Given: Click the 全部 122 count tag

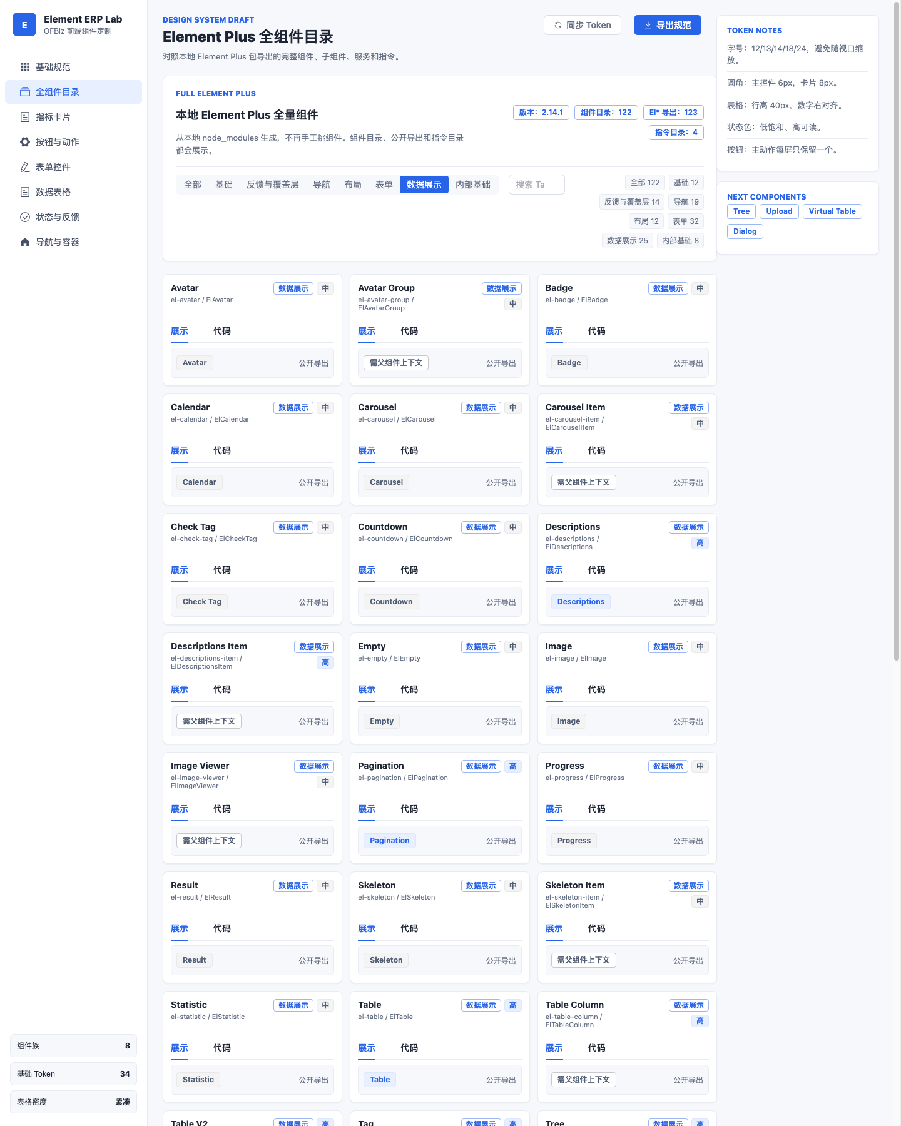Looking at the screenshot, I should pos(645,183).
